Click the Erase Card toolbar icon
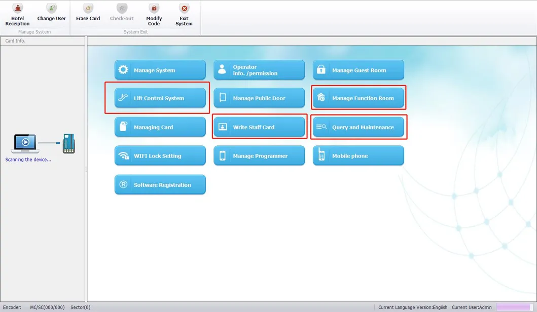 point(88,9)
